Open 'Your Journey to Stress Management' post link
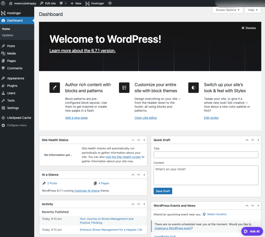Viewport: 265px width, 237px height. pyautogui.click(x=107, y=221)
